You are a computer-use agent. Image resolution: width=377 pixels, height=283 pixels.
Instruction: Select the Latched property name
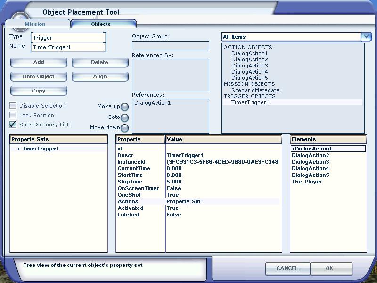128,215
